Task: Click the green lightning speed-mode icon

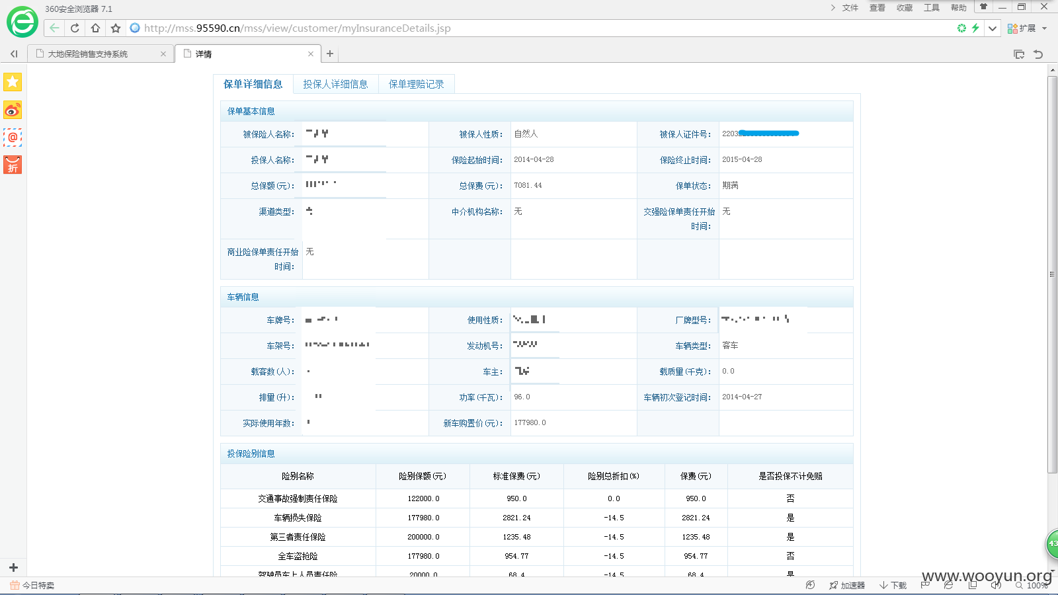Action: pos(975,28)
